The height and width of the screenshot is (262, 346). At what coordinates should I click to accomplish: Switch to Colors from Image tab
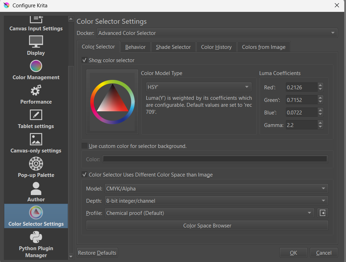(x=263, y=47)
